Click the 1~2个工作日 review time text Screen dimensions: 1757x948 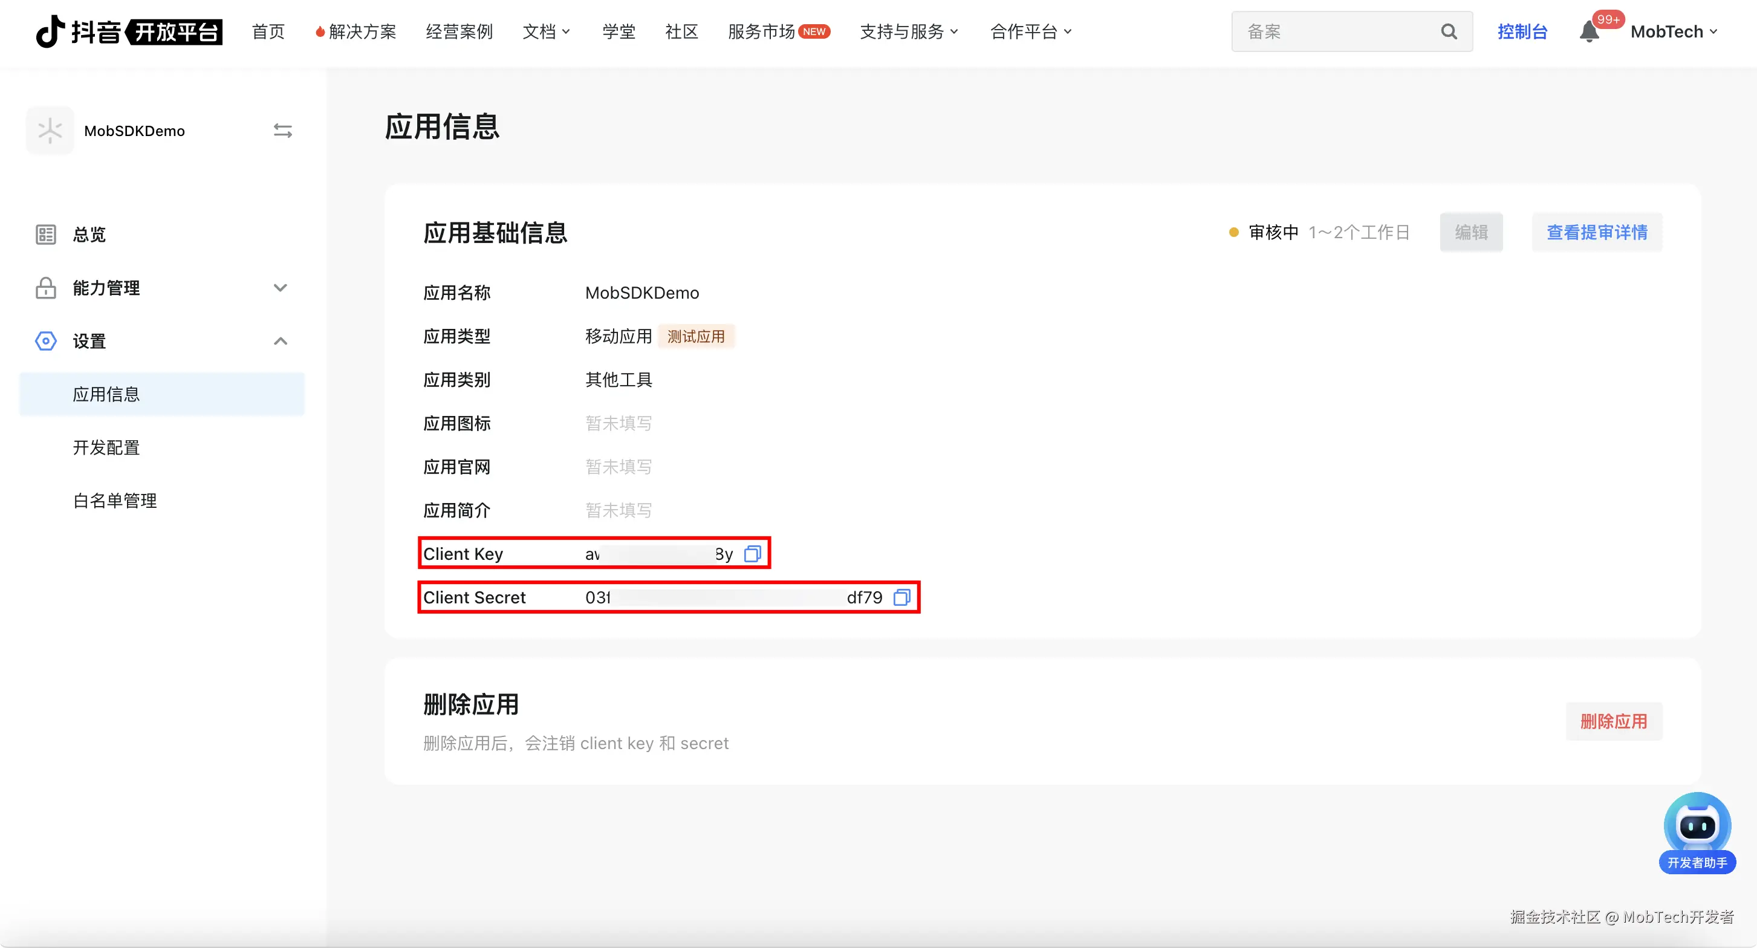click(1359, 233)
